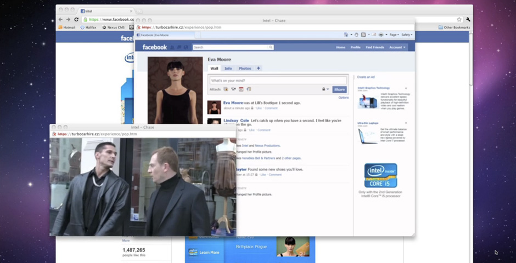Comment on Lindsay Cole's post
Screen dimensions: 516x263
pos(264,130)
